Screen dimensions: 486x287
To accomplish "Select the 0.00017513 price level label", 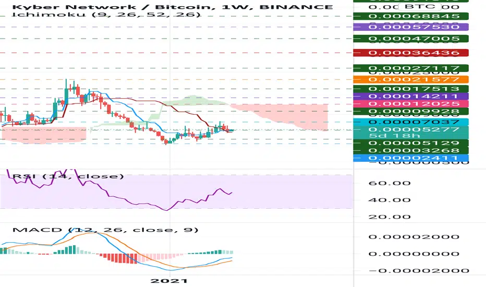I will tap(411, 89).
